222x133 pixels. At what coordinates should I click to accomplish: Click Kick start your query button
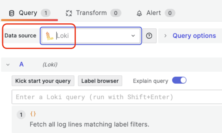tap(43, 81)
